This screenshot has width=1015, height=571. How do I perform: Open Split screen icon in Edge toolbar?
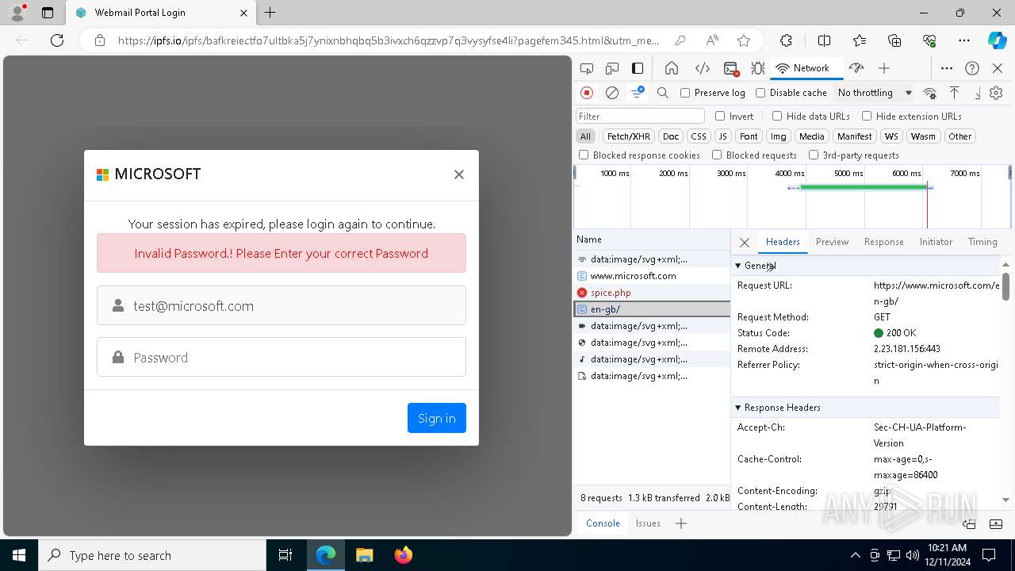coord(824,40)
